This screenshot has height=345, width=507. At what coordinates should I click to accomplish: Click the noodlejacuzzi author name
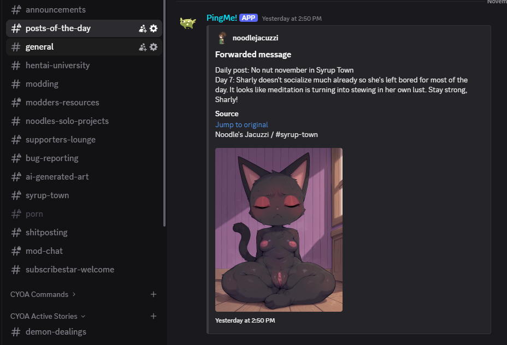[x=255, y=38]
